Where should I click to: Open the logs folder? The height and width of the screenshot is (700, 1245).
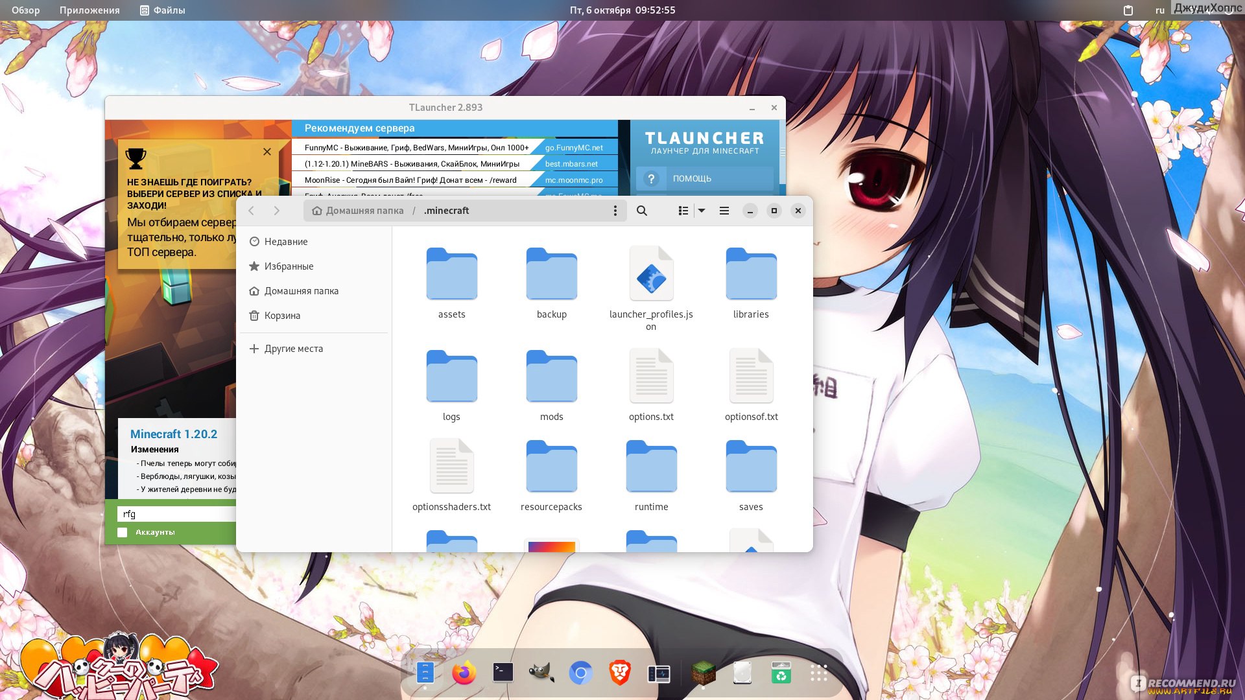[452, 386]
